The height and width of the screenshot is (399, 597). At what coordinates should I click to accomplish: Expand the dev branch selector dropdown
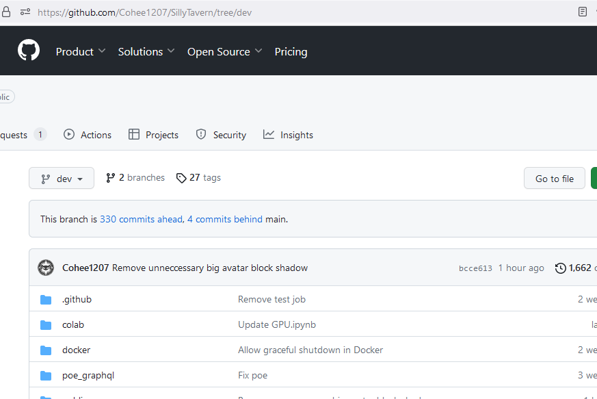62,178
